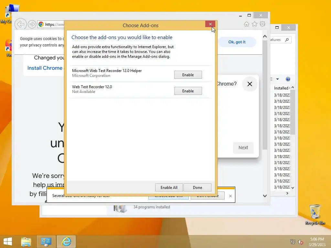Switch to Control Panel taskbar button

tap(46, 242)
